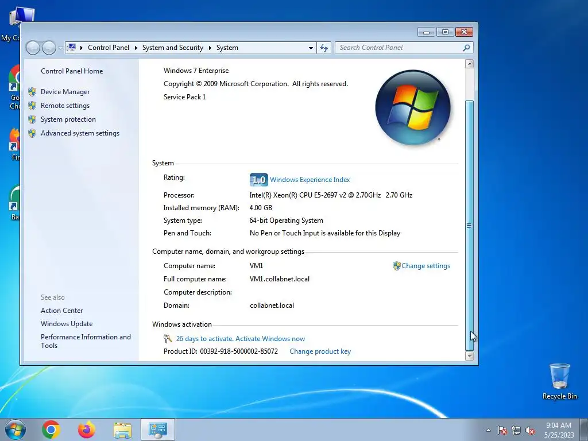Viewport: 588px width, 441px height.
Task: Launch Google Chrome from the taskbar
Action: (51, 430)
